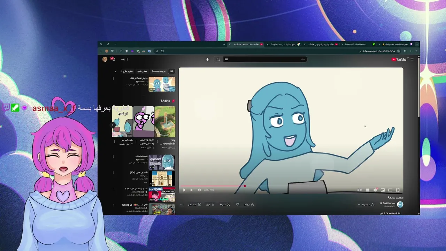Focus the YouTube search input field
446x251 pixels.
[265, 59]
